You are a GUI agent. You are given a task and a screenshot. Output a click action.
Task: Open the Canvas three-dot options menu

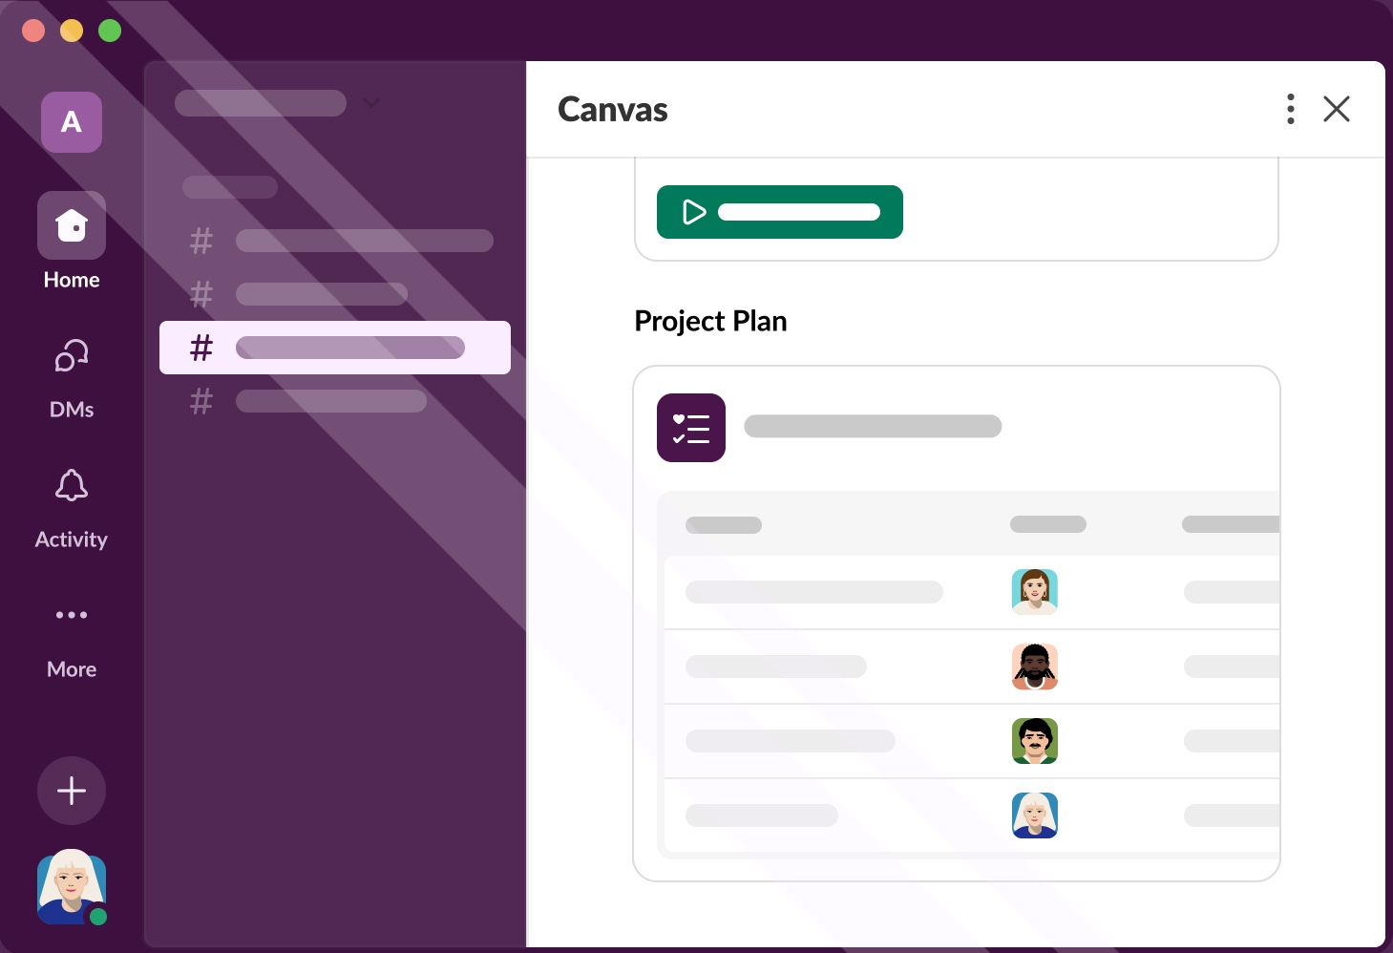[1290, 109]
